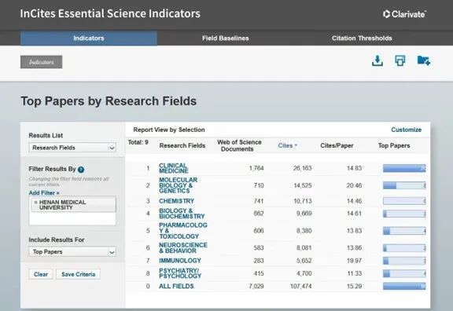
Task: Open the Filter Results By help icon
Action: pos(81,170)
